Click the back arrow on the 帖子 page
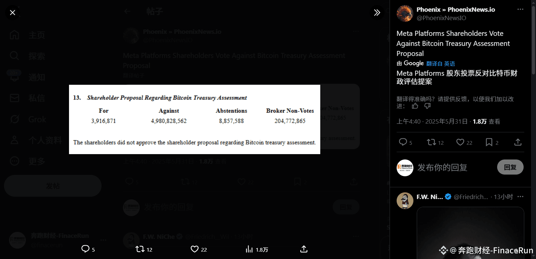The height and width of the screenshot is (259, 536). (127, 11)
